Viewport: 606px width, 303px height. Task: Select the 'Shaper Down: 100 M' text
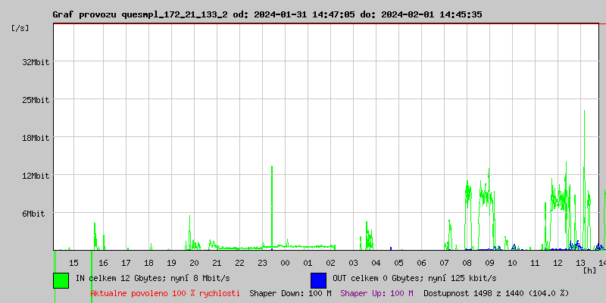290,292
